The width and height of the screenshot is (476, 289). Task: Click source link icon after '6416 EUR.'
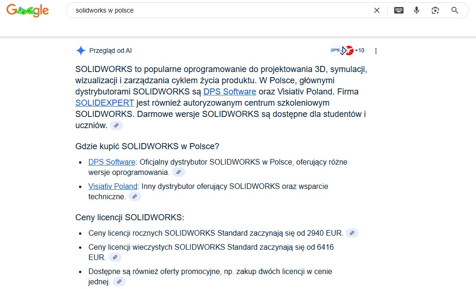tap(115, 257)
